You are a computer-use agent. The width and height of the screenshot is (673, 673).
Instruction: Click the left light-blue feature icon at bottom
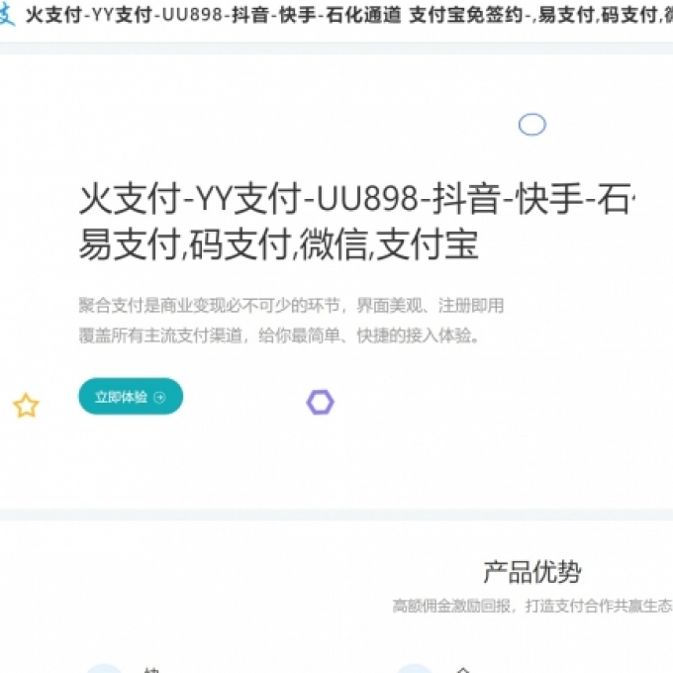pos(104,668)
